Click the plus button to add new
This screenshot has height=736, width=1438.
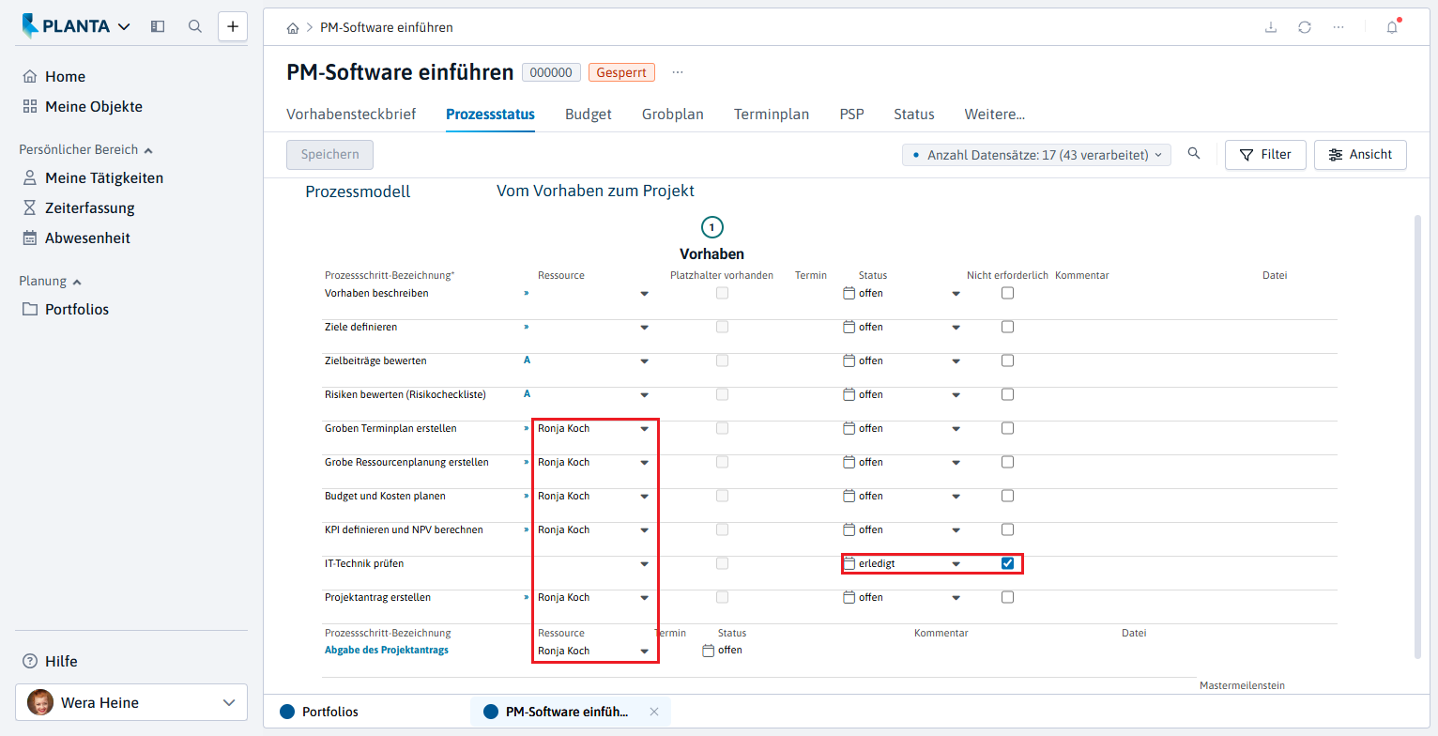[x=233, y=26]
